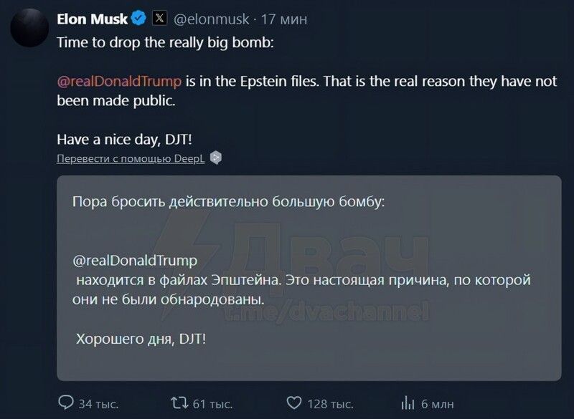This screenshot has height=419, width=574.
Task: Click "Перевести с помощью DeepL" link
Action: pos(131,158)
